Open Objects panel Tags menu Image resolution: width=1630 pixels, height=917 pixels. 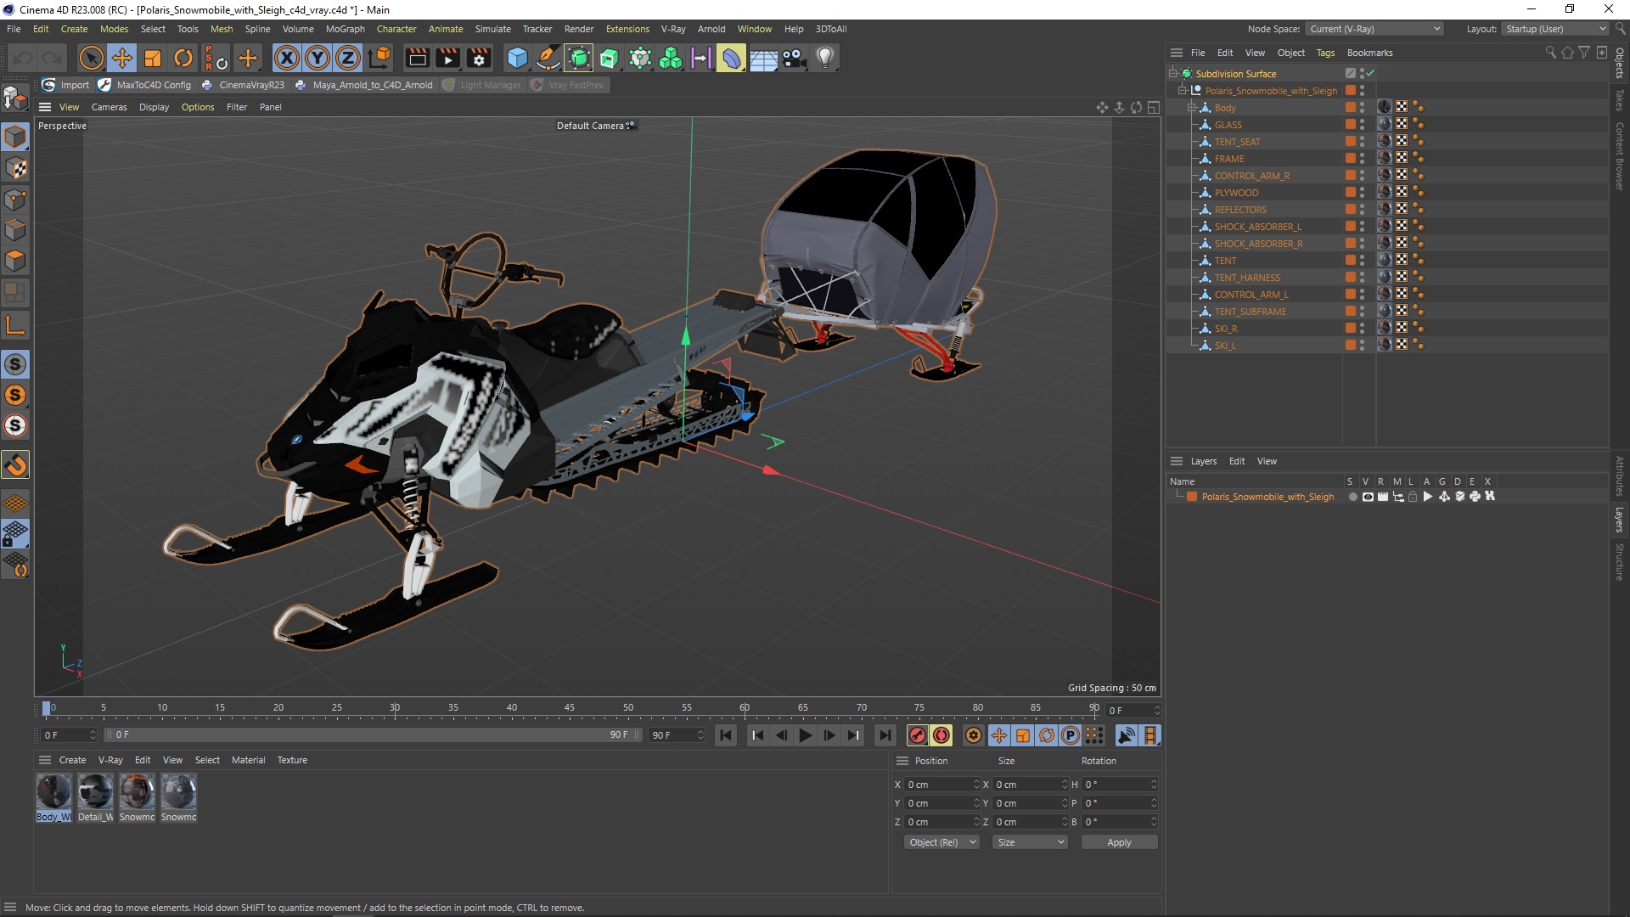(1325, 53)
